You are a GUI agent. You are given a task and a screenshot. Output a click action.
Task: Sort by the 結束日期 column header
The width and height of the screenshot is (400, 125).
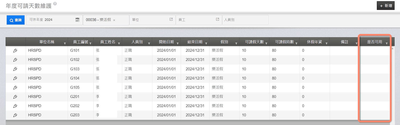195,42
